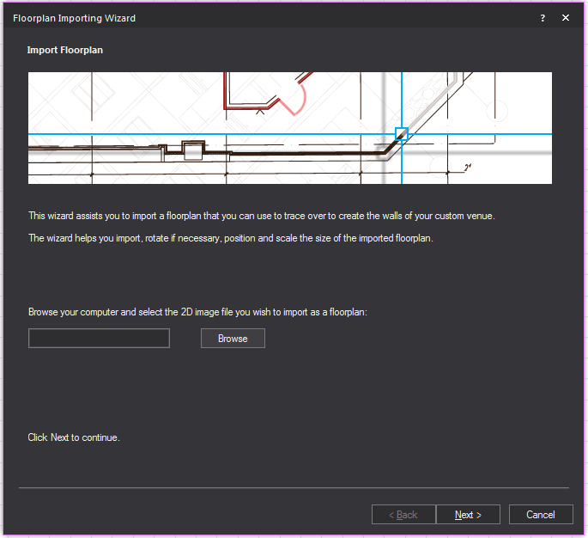Cancel the floorplan import wizard

click(x=541, y=515)
